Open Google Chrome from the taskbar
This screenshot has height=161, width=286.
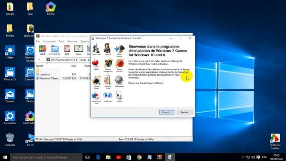[x=139, y=157]
